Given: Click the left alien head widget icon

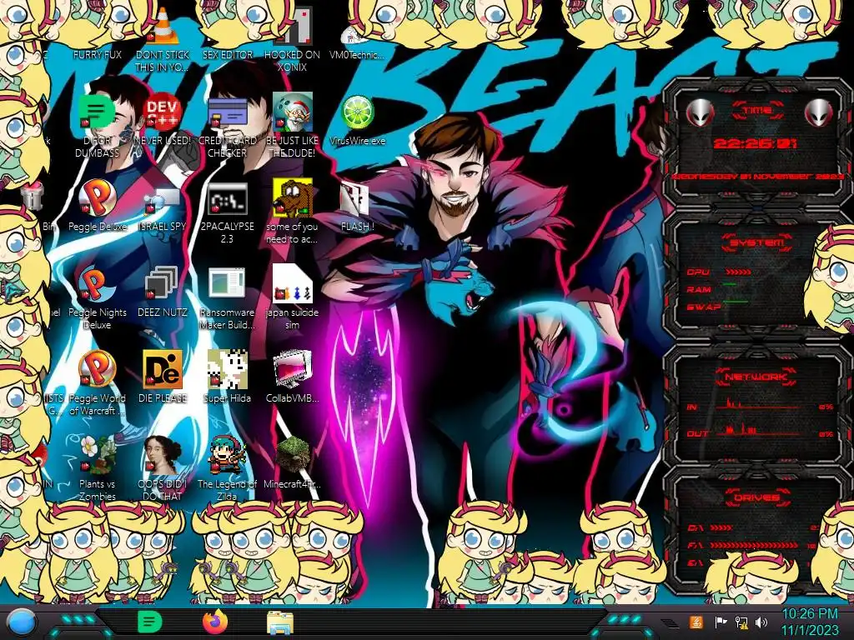Looking at the screenshot, I should tap(701, 112).
